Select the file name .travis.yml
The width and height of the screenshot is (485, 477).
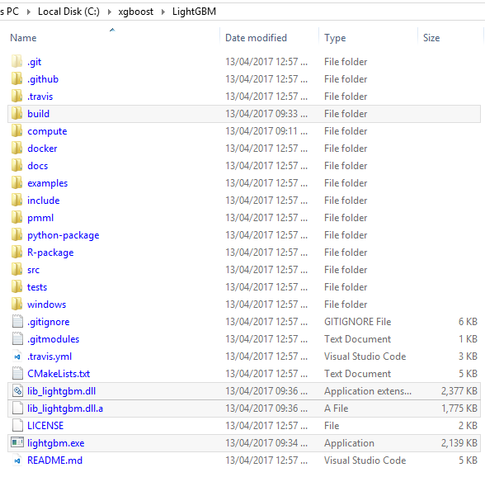(x=49, y=357)
